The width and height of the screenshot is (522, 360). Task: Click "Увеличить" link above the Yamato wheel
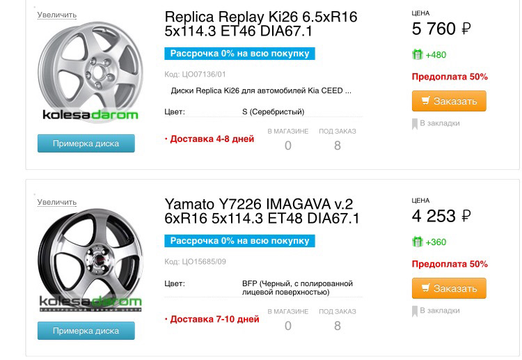(x=57, y=202)
